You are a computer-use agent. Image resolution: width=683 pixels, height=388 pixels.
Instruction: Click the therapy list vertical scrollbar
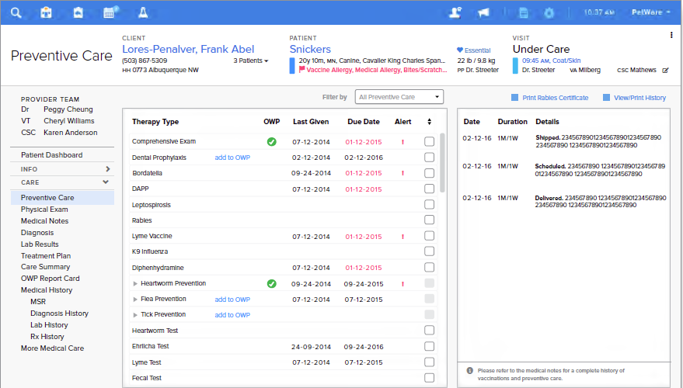443,163
